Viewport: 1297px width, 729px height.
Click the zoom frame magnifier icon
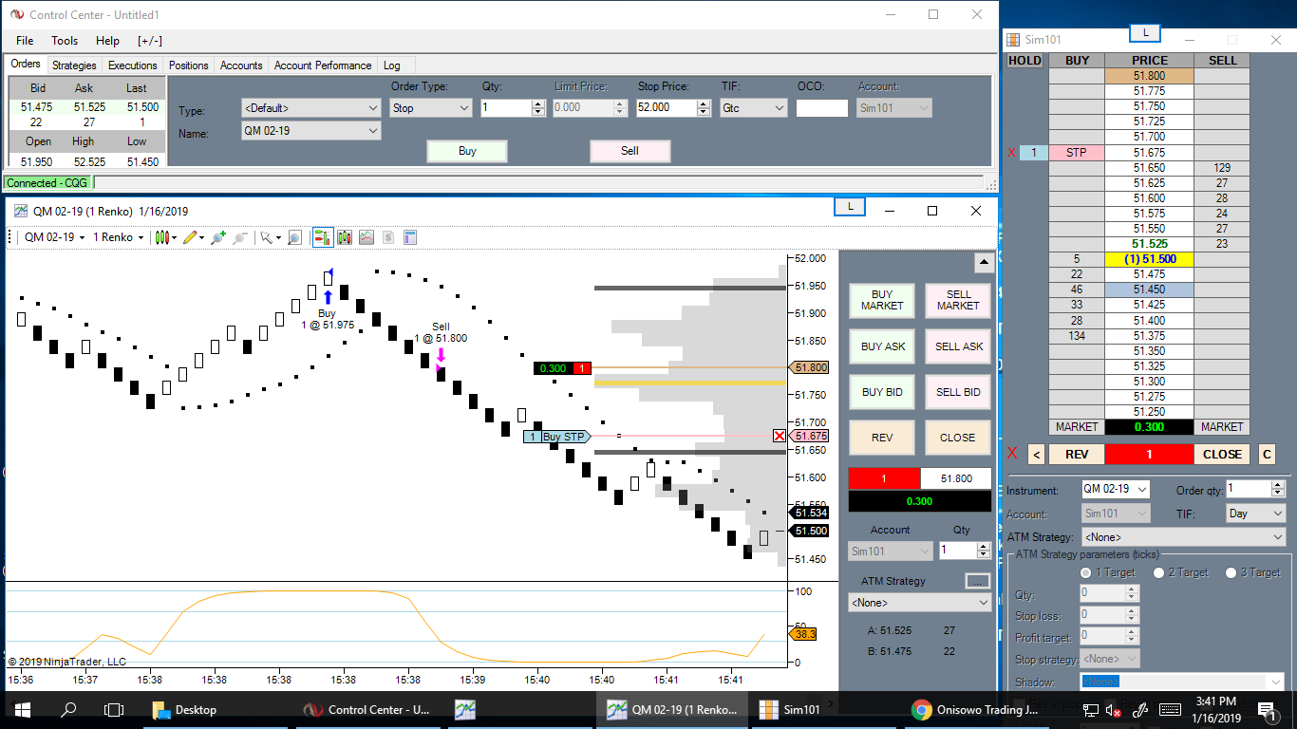[x=295, y=237]
